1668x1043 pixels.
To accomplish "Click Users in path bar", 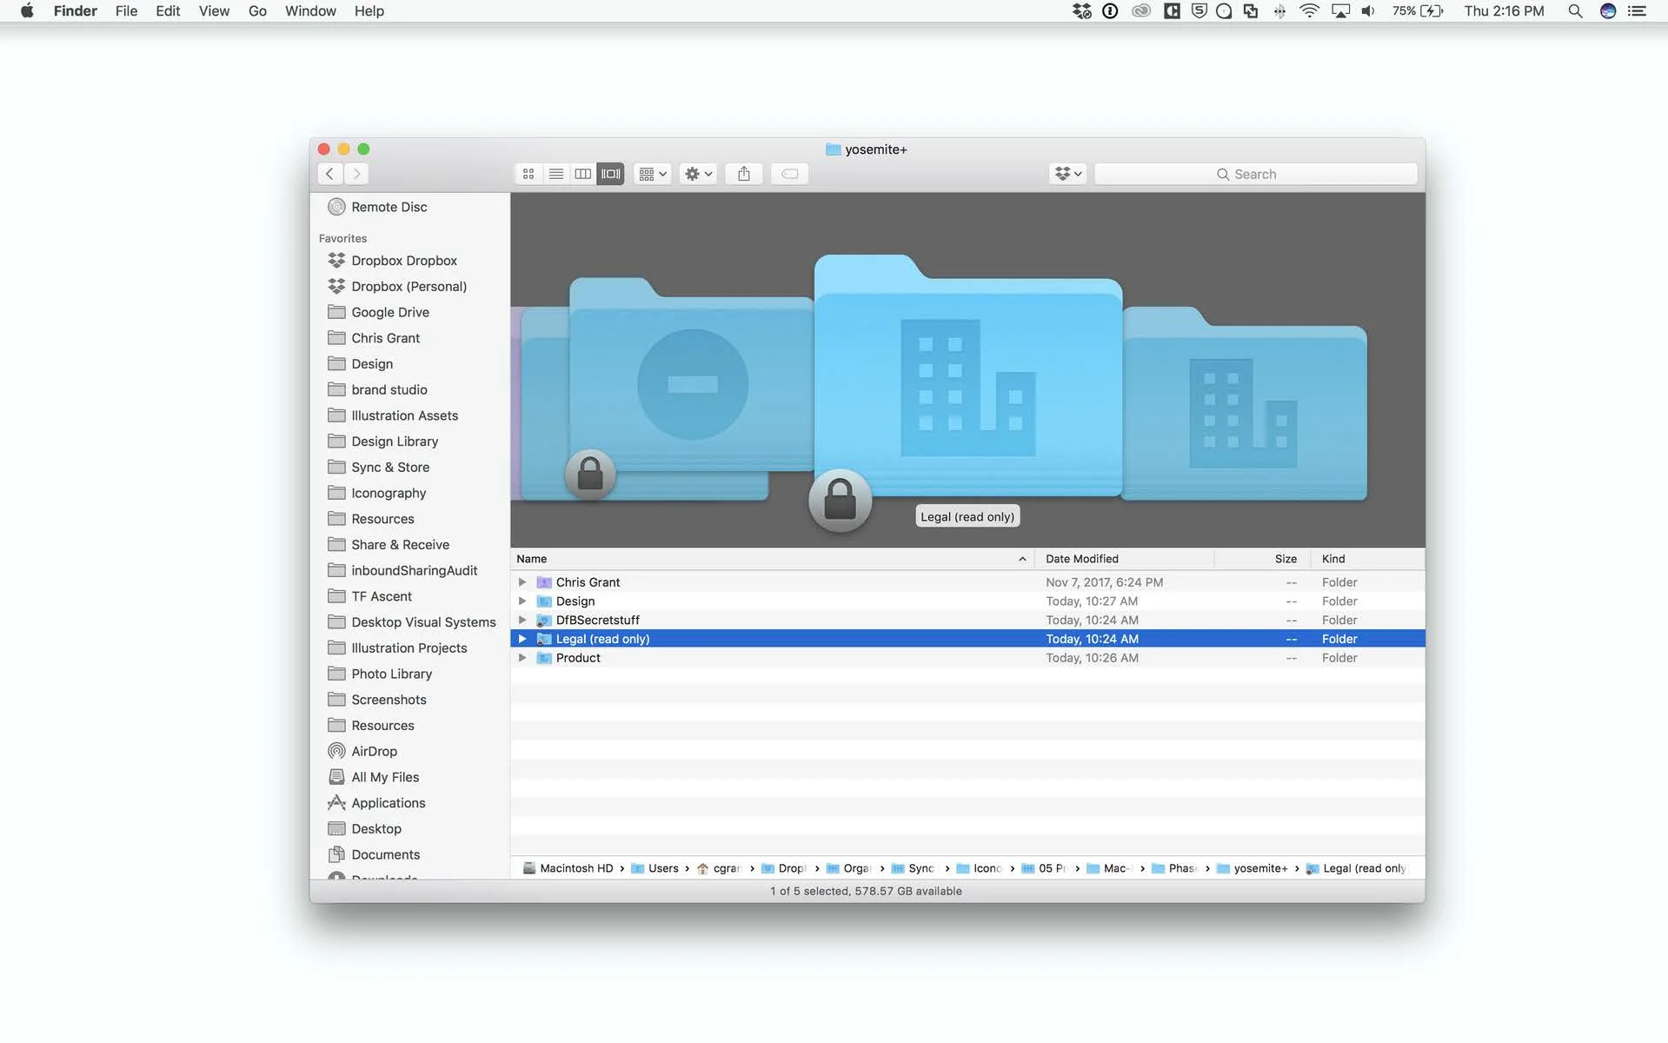I will (655, 868).
